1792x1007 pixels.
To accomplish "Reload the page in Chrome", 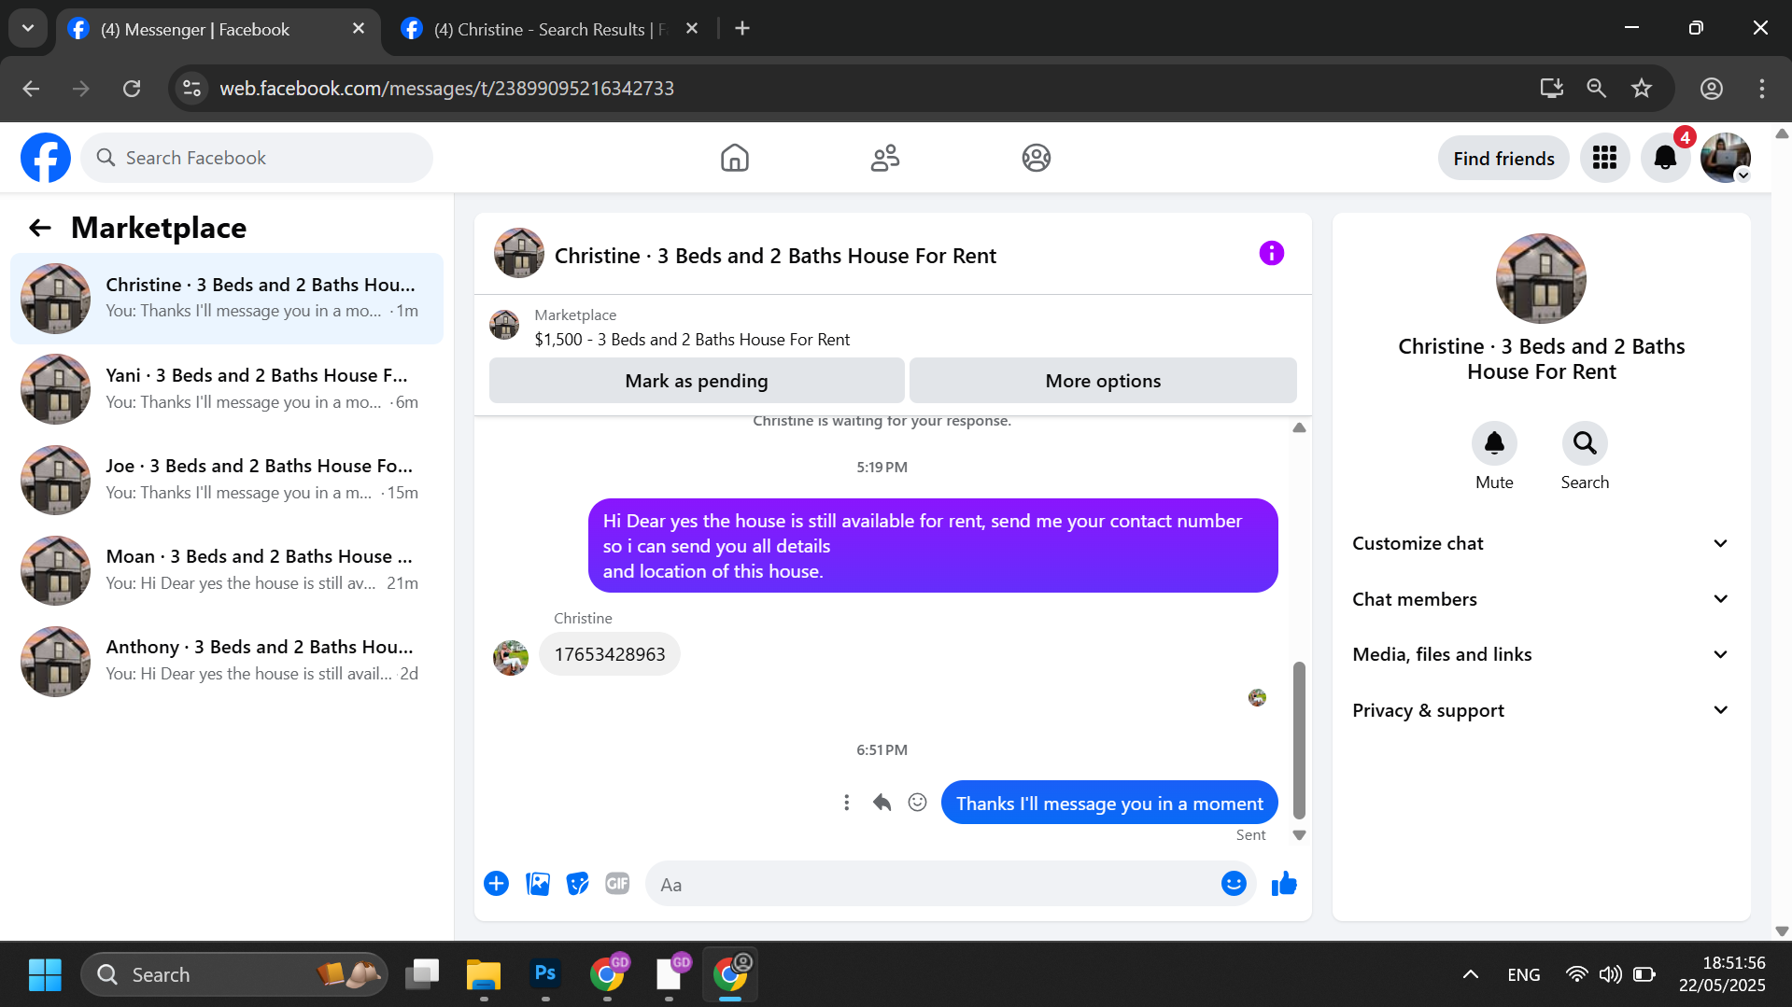I will click(132, 88).
